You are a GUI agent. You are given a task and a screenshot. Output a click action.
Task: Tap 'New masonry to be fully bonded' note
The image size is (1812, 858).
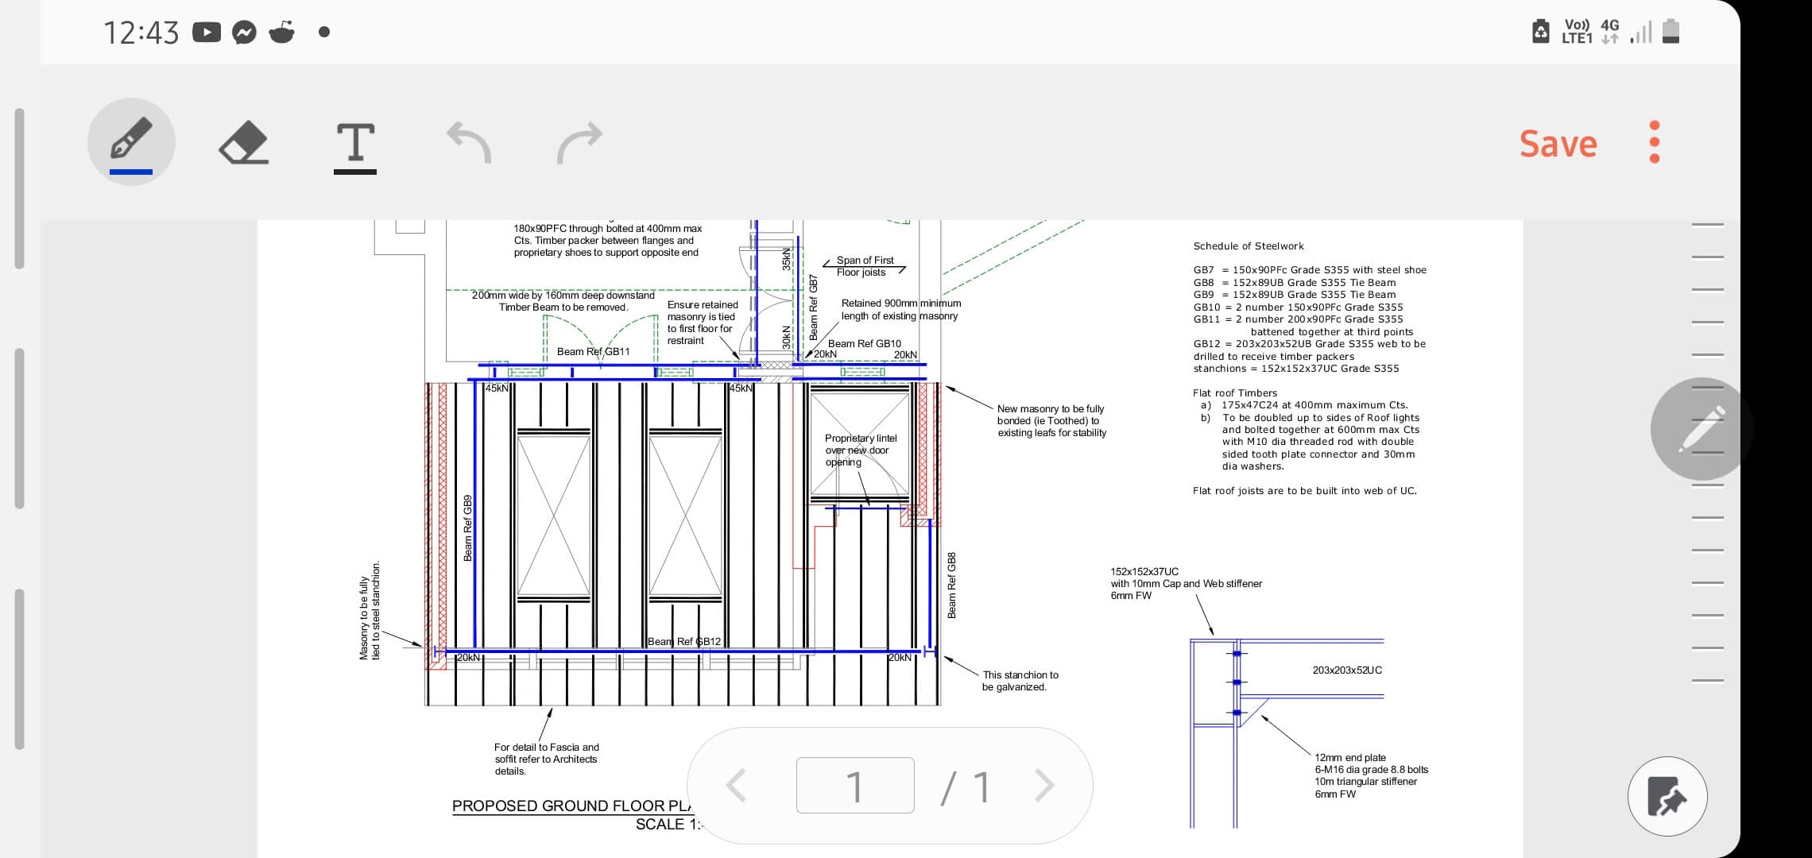(1051, 421)
